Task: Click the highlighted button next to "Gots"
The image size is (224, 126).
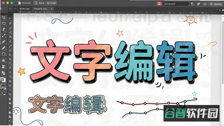Action: [51, 3]
